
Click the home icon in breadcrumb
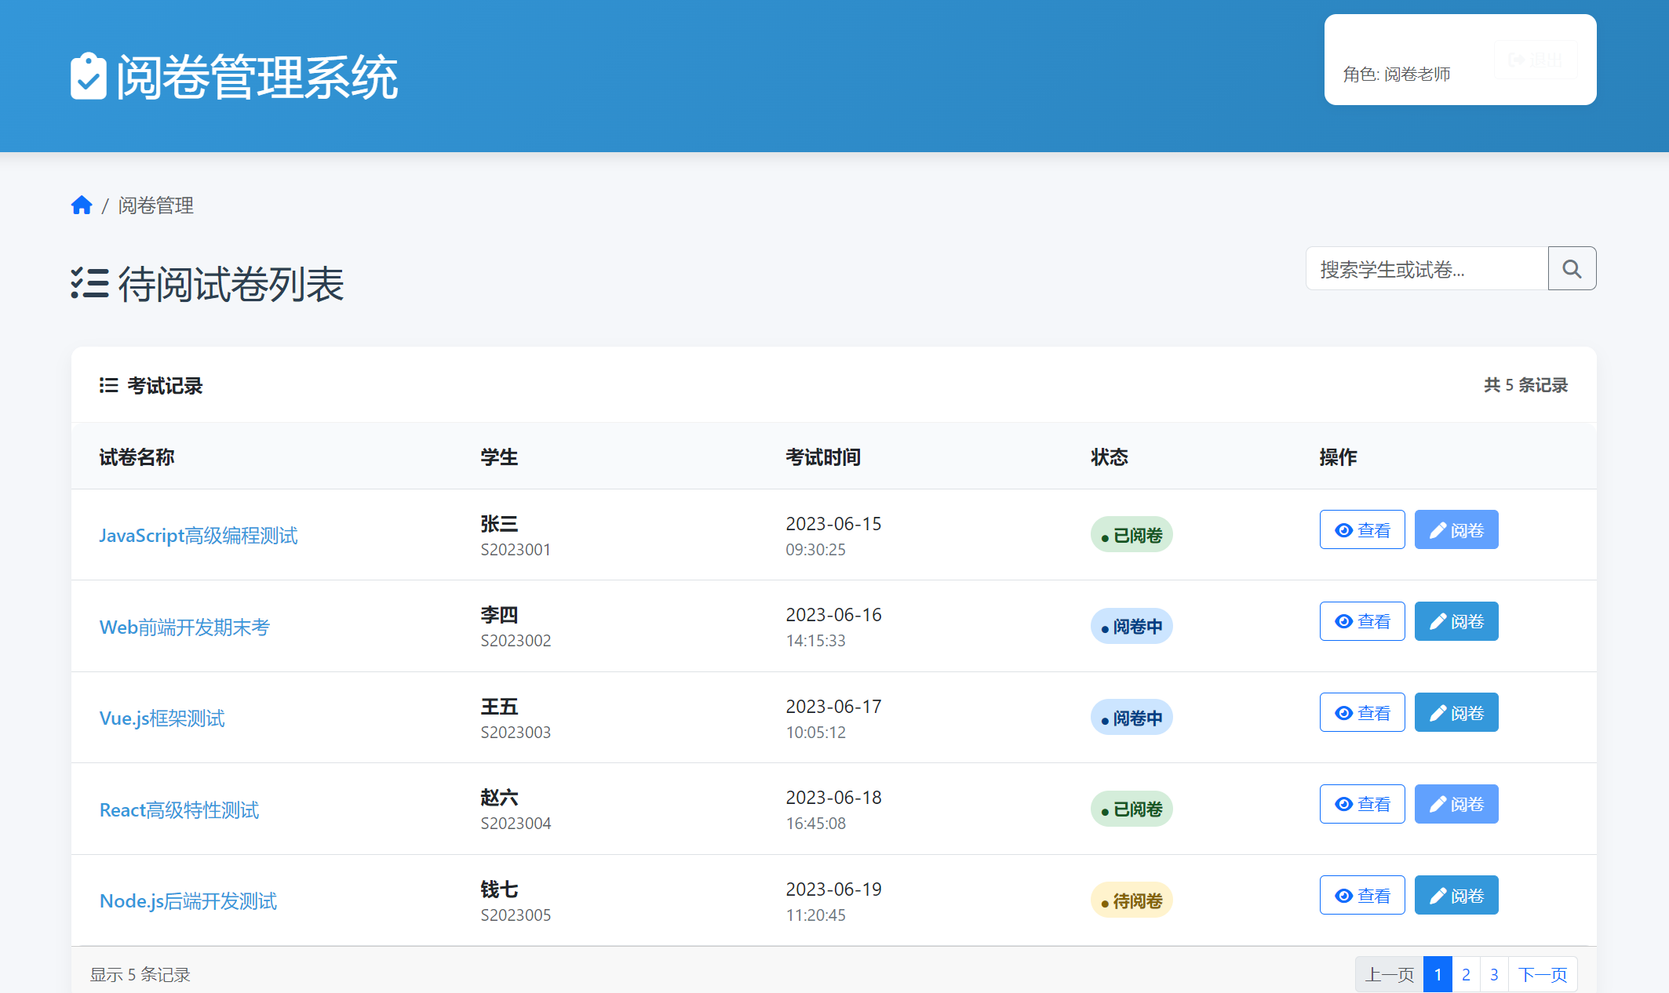[x=82, y=206]
